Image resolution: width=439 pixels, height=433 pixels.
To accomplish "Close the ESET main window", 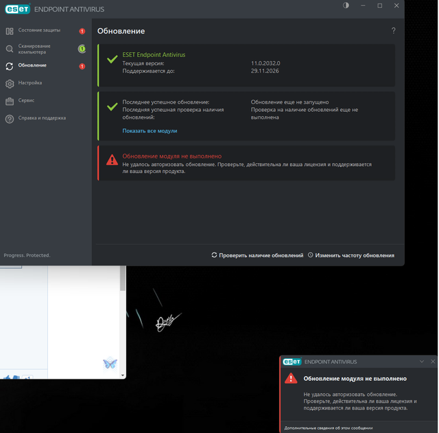I will coord(396,5).
